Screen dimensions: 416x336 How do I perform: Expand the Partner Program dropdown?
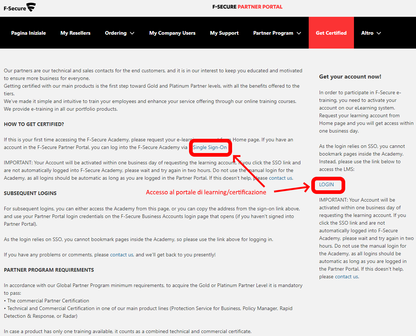(277, 33)
